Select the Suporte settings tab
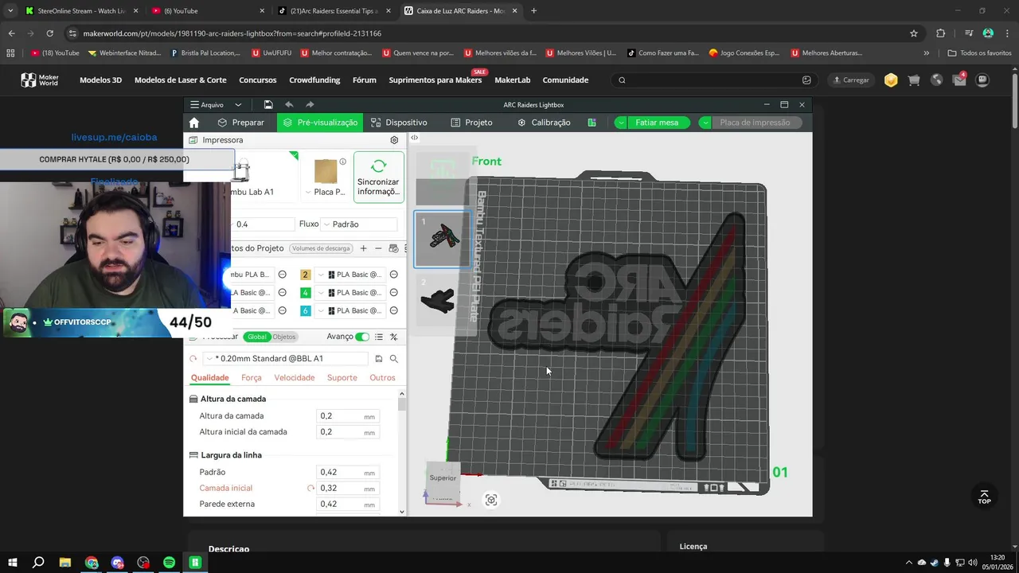The image size is (1019, 573). point(342,377)
